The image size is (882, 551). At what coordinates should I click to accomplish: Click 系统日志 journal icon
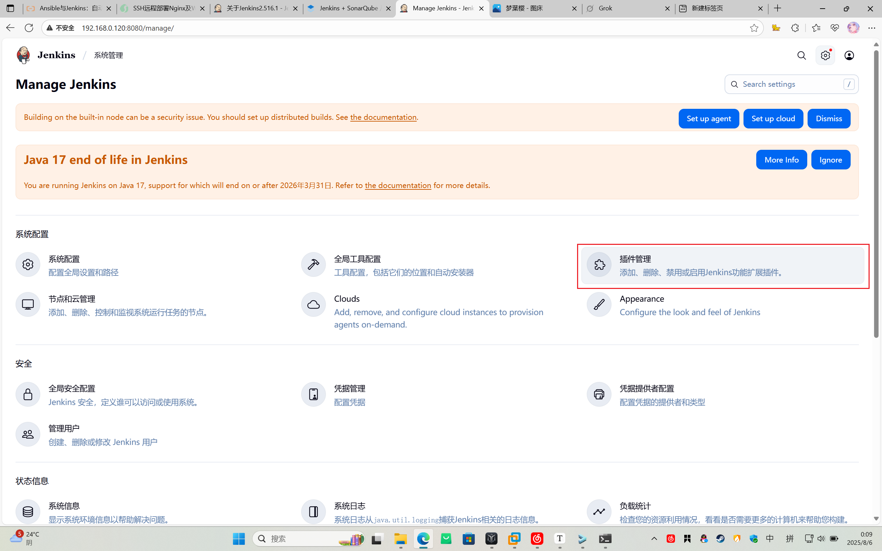314,512
